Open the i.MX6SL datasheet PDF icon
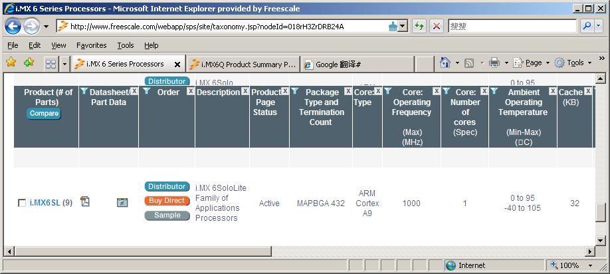The width and height of the screenshot is (610, 274). (85, 202)
